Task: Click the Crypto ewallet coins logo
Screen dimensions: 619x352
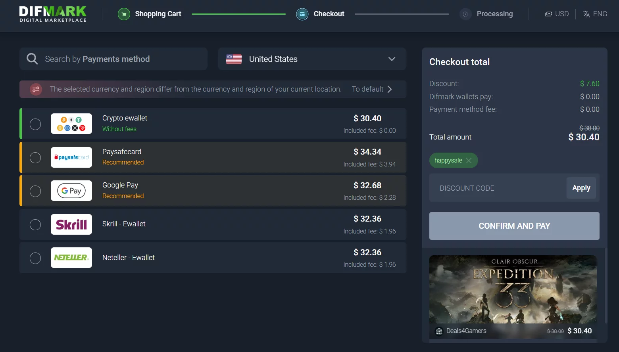Action: 71,124
